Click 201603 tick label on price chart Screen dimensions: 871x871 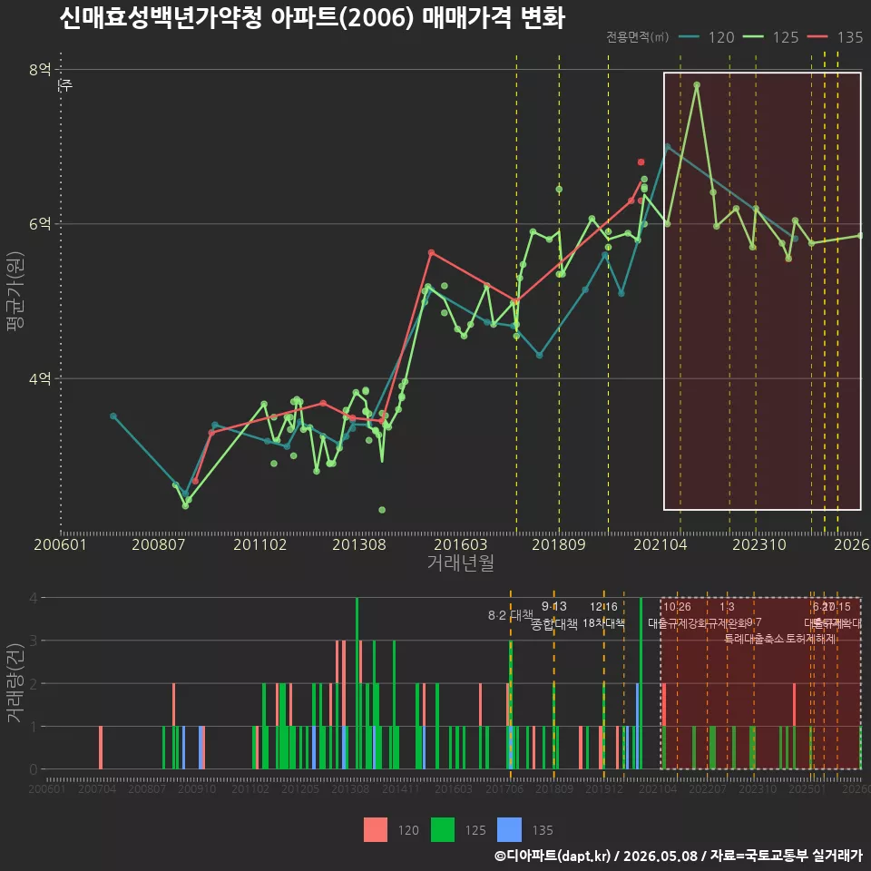(x=461, y=544)
